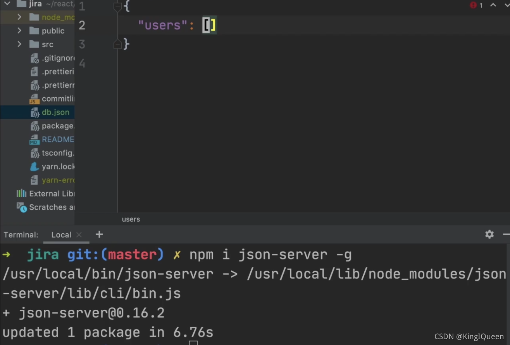Image resolution: width=510 pixels, height=345 pixels.
Task: Open a new terminal with the plus icon
Action: (x=99, y=234)
